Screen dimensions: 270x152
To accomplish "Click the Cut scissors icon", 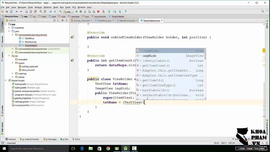I will pyautogui.click(x=27, y=11).
